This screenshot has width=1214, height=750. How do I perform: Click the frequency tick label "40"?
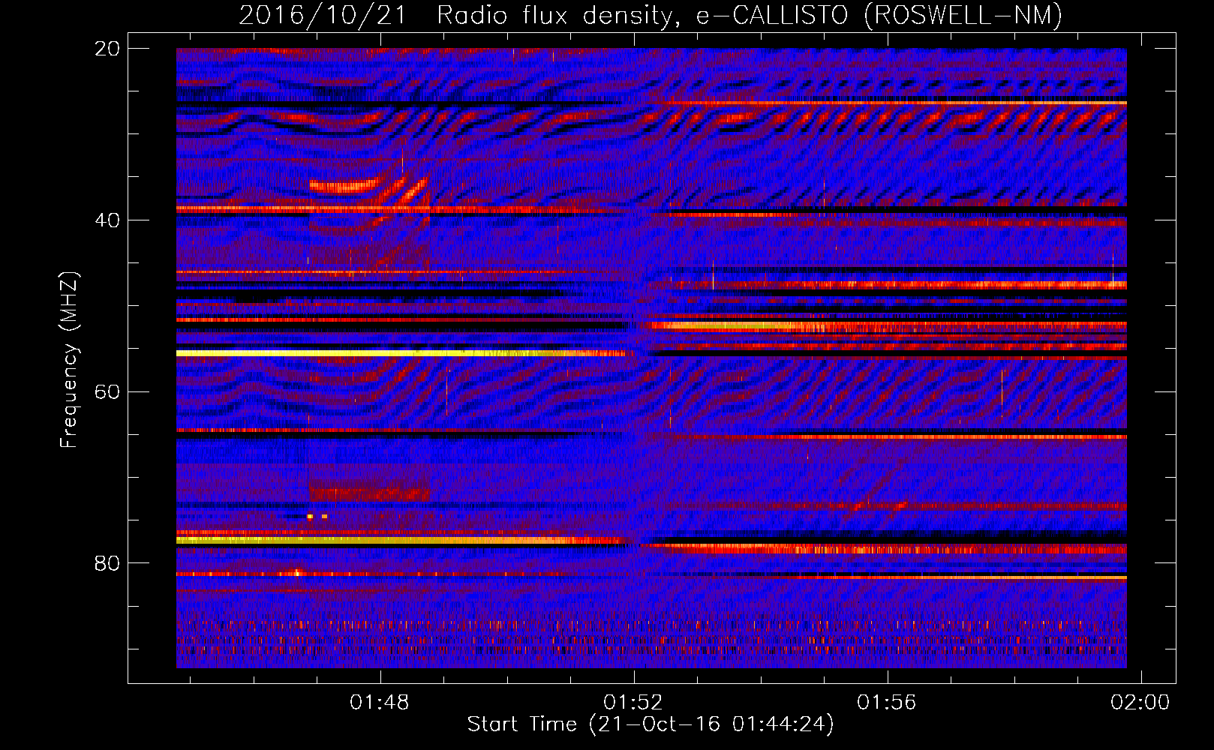107,220
